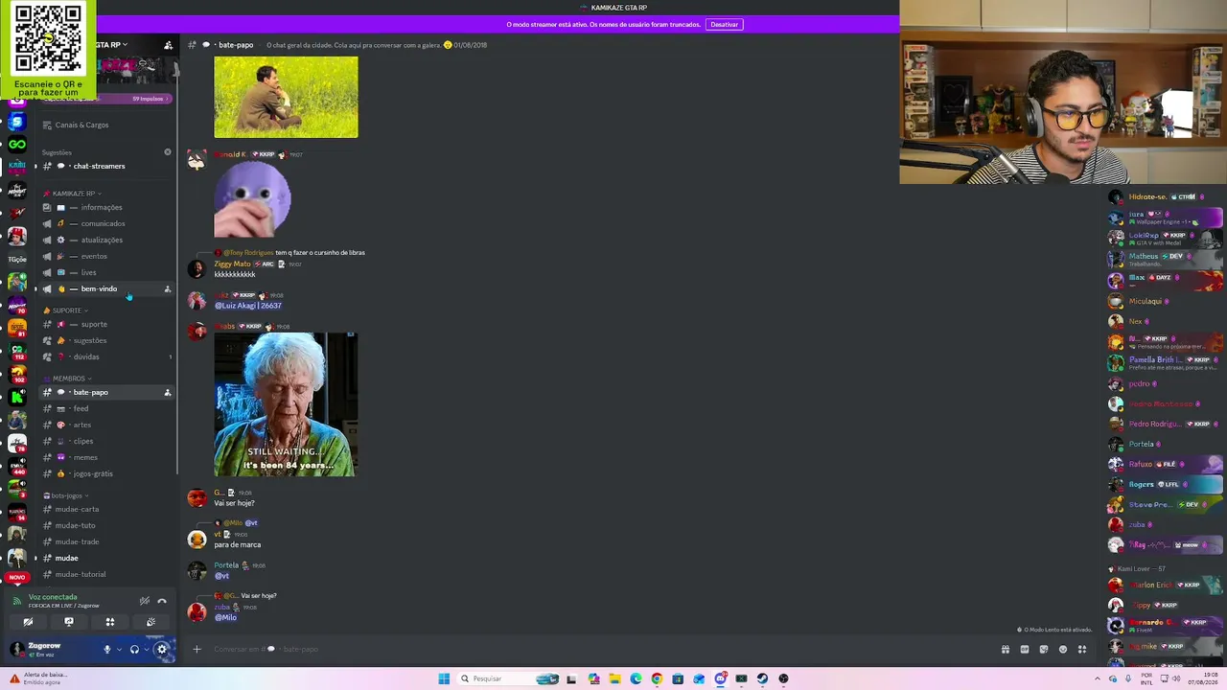Open the mudae-tuto channel
The height and width of the screenshot is (690, 1227).
(x=106, y=525)
